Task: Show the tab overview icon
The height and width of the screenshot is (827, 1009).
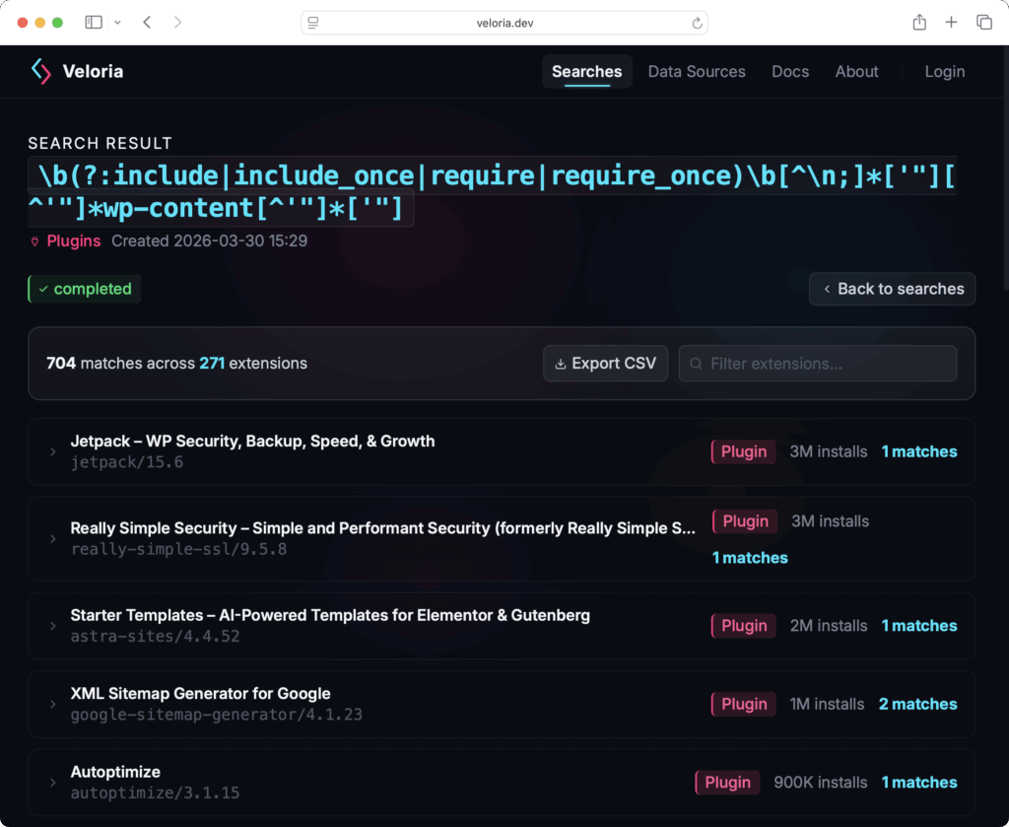Action: 983,22
